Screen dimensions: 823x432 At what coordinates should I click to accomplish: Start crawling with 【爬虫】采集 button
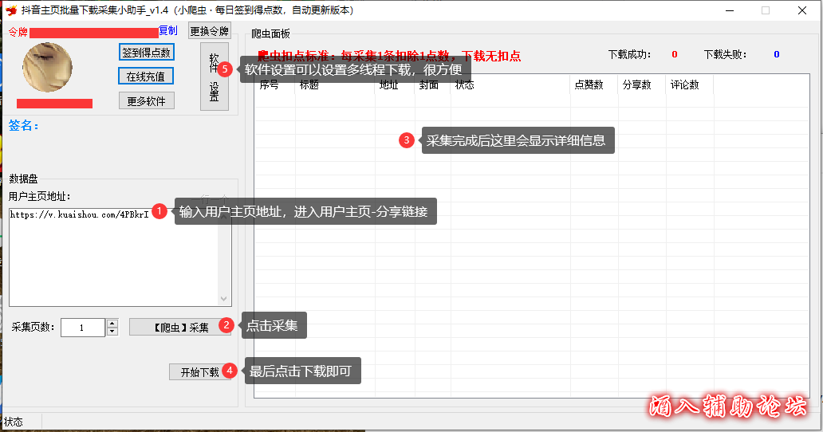(x=180, y=328)
